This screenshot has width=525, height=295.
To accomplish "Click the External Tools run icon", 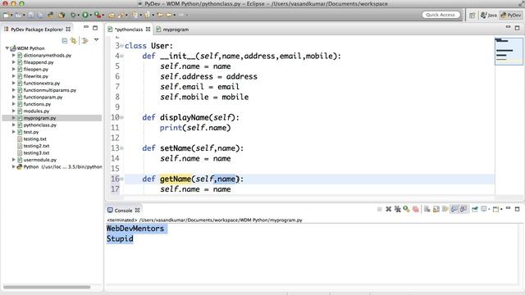I will (97, 15).
